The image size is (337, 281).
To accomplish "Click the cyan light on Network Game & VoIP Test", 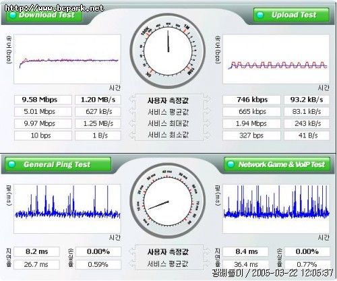I will coord(231,164).
